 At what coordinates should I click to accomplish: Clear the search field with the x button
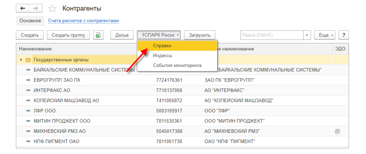pyautogui.click(x=307, y=35)
